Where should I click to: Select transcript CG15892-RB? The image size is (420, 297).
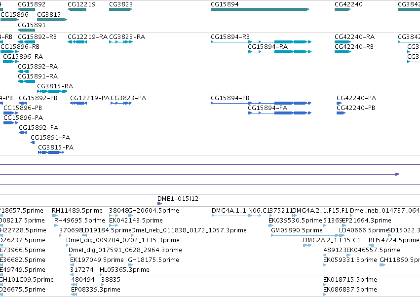point(37,37)
